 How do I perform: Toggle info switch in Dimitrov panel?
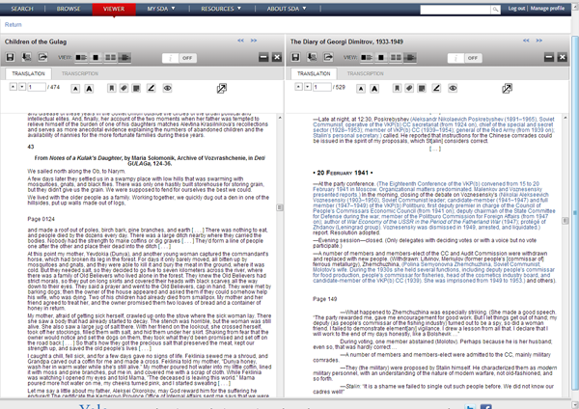(465, 58)
